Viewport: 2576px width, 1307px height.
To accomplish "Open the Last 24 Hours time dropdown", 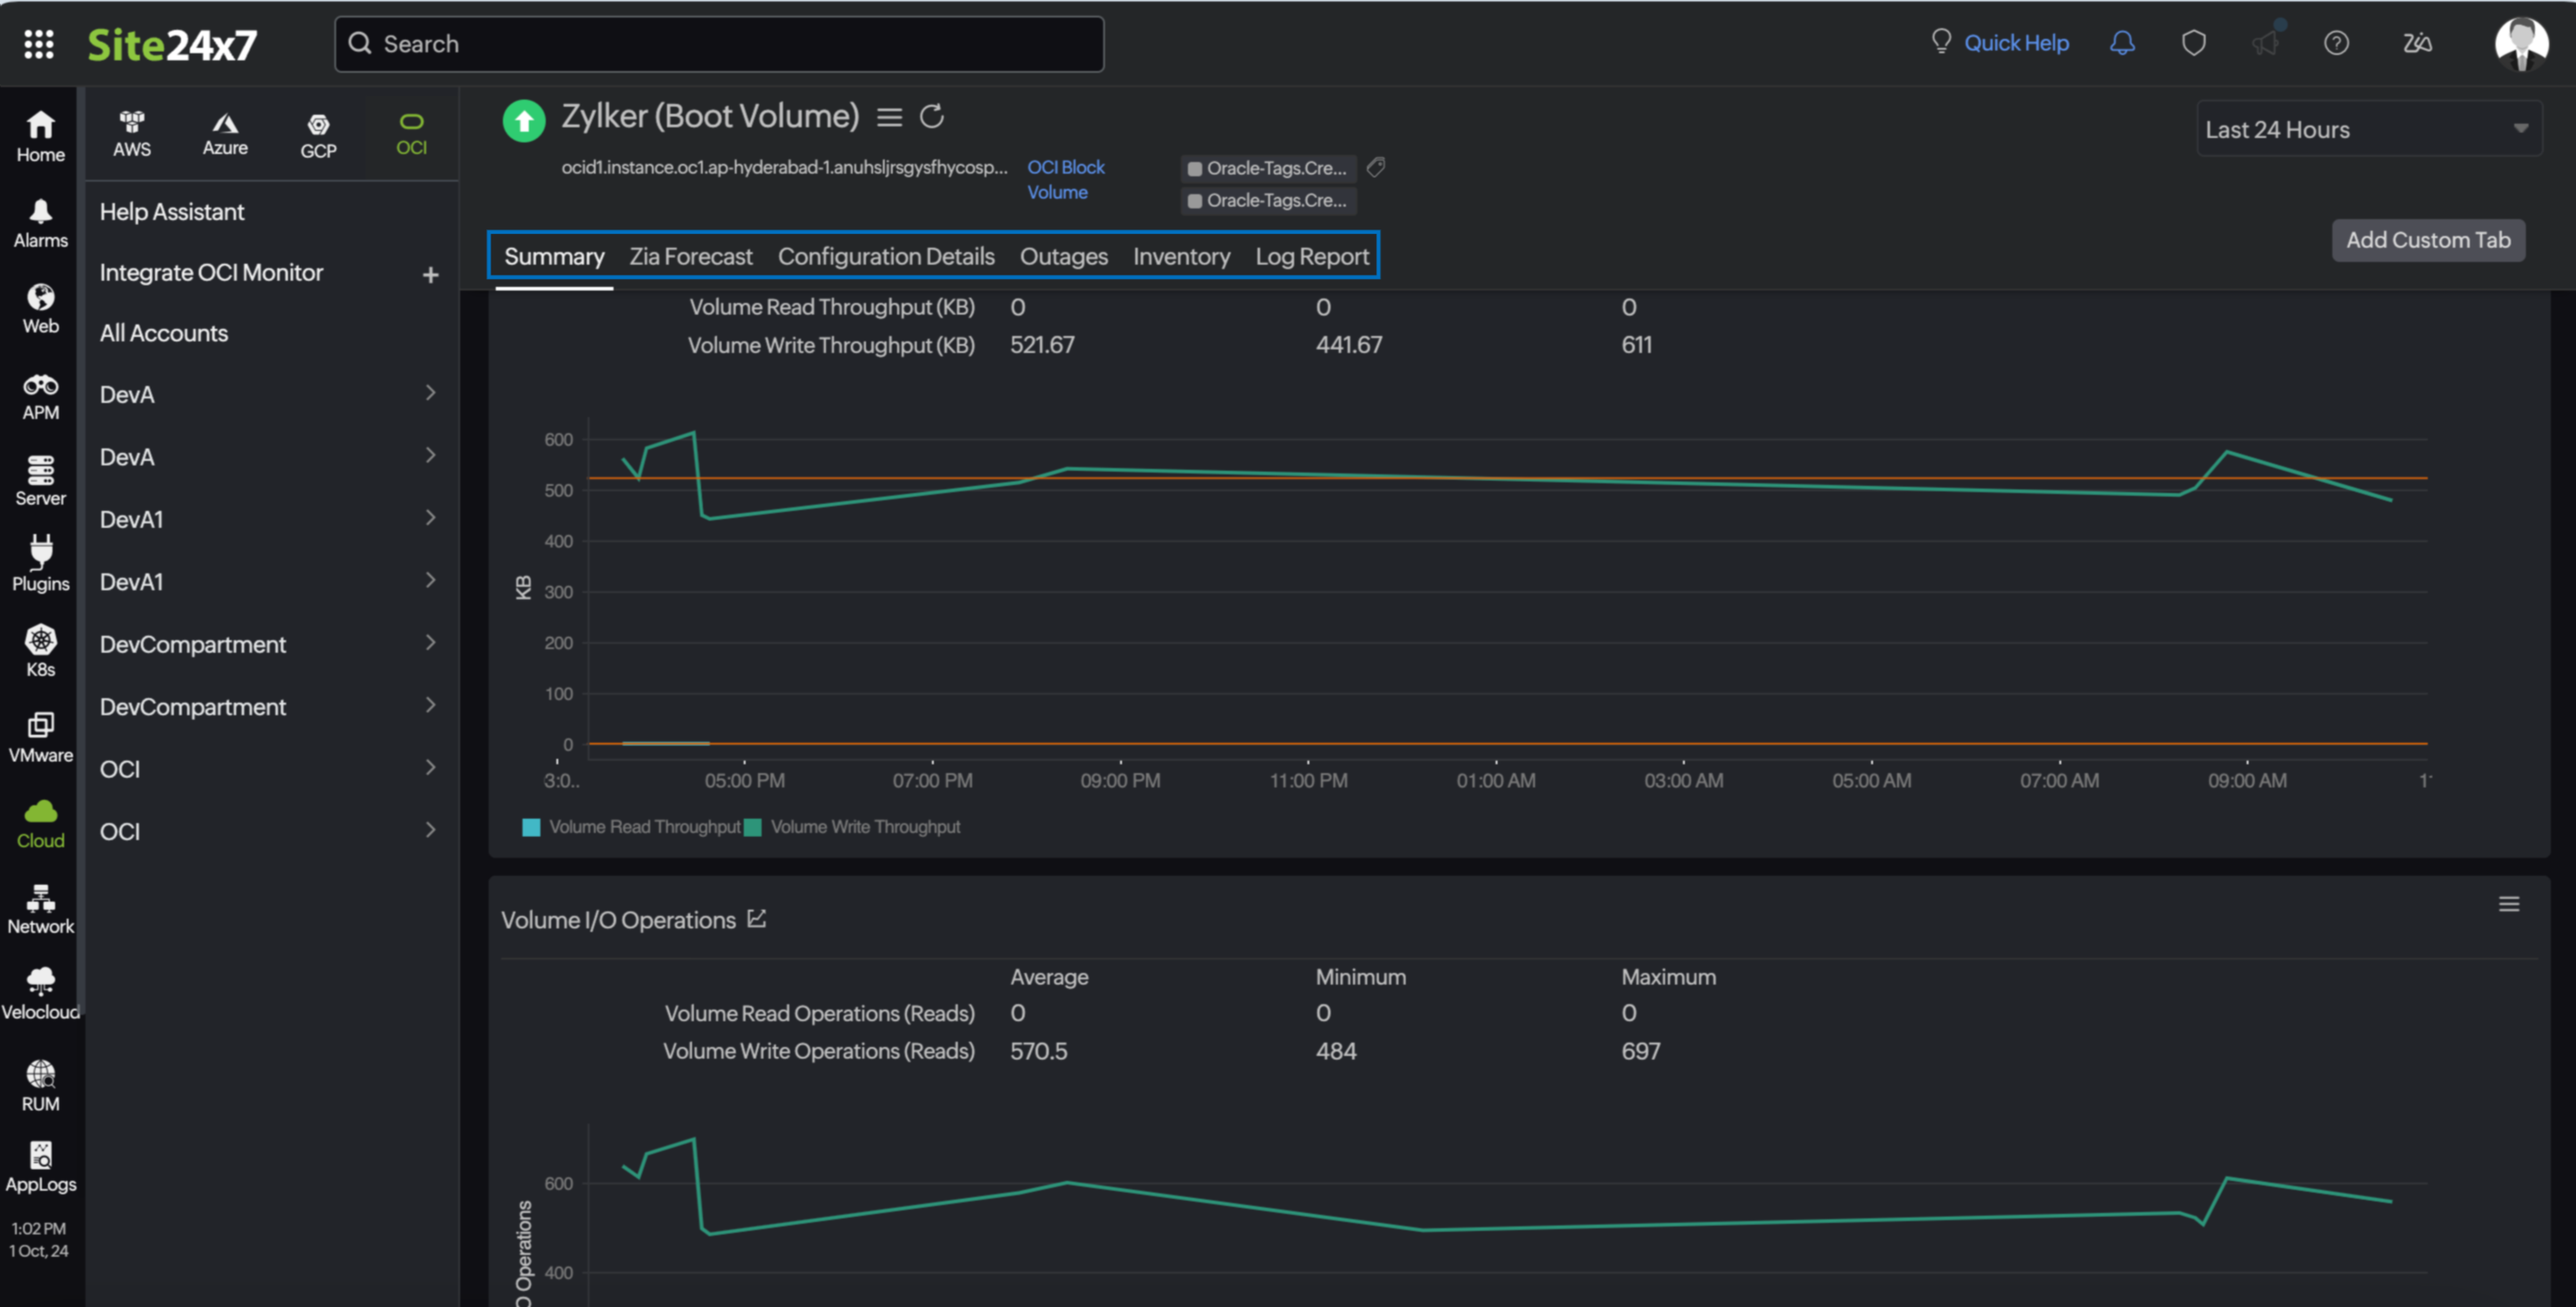I will [2367, 129].
